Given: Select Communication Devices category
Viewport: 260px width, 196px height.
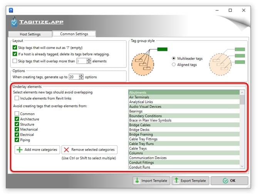Looking at the screenshot, I should click(x=184, y=157).
